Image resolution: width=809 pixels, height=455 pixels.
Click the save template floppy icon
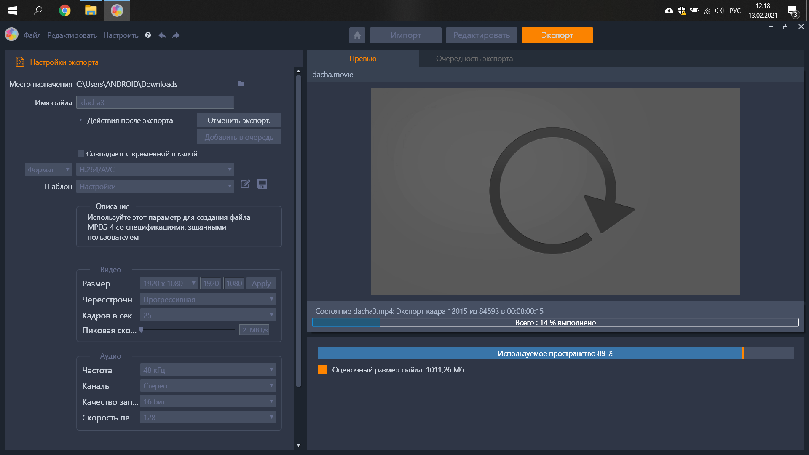pos(262,184)
